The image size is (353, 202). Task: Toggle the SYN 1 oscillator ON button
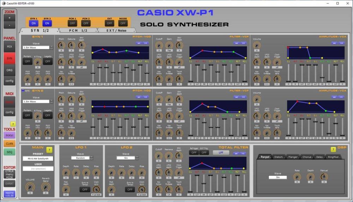(34, 23)
